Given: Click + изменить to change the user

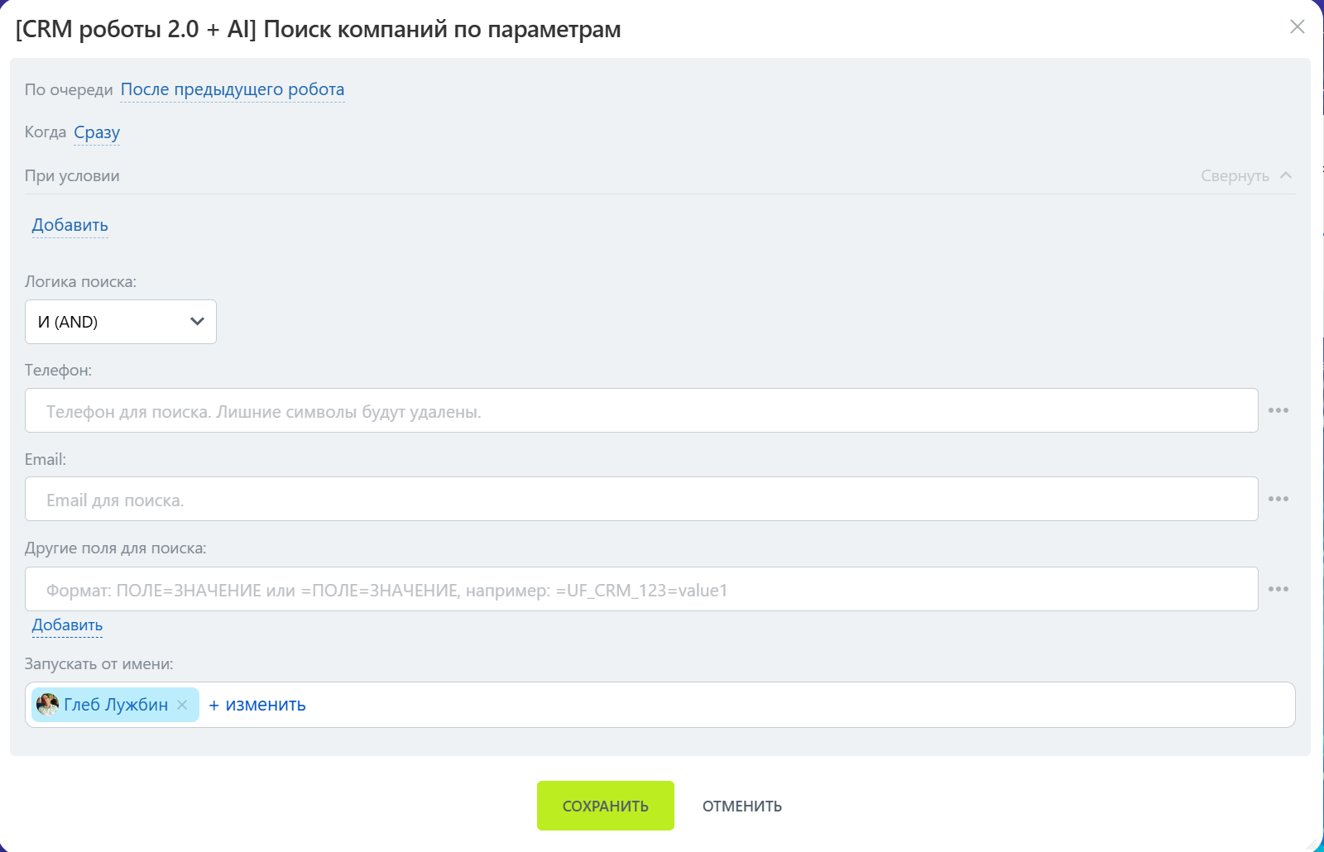Looking at the screenshot, I should (x=257, y=705).
